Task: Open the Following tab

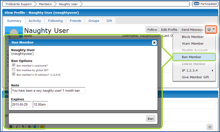Action: click(55, 21)
